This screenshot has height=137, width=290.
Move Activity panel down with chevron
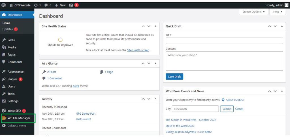point(149,99)
